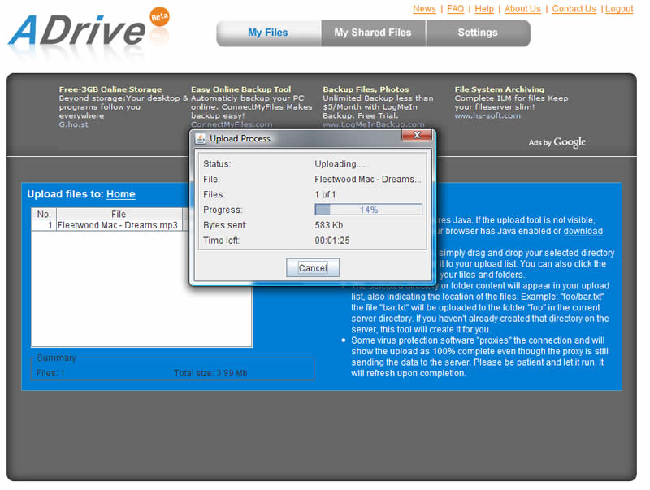Select Fleetwood Mac - Dreams.mp3 in upload list
Viewport: 650px width, 490px height.
pyautogui.click(x=118, y=225)
